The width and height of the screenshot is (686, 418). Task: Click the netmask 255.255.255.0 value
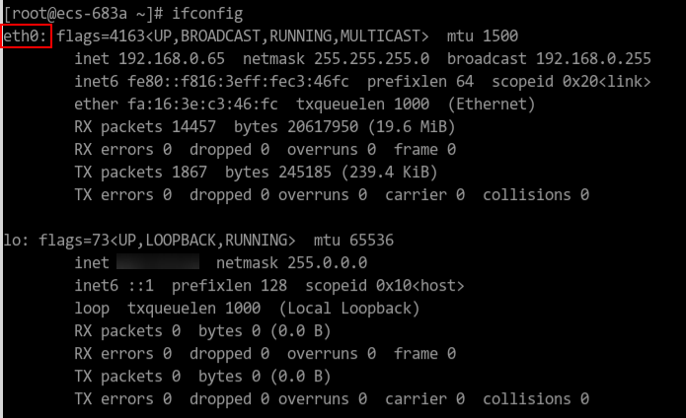point(371,58)
